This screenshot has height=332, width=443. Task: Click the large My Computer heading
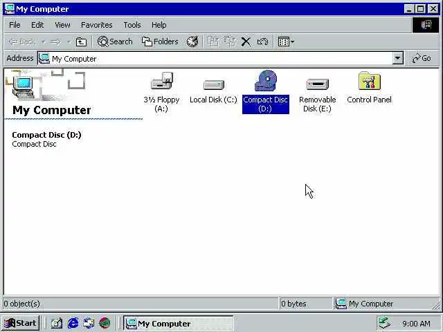51,110
